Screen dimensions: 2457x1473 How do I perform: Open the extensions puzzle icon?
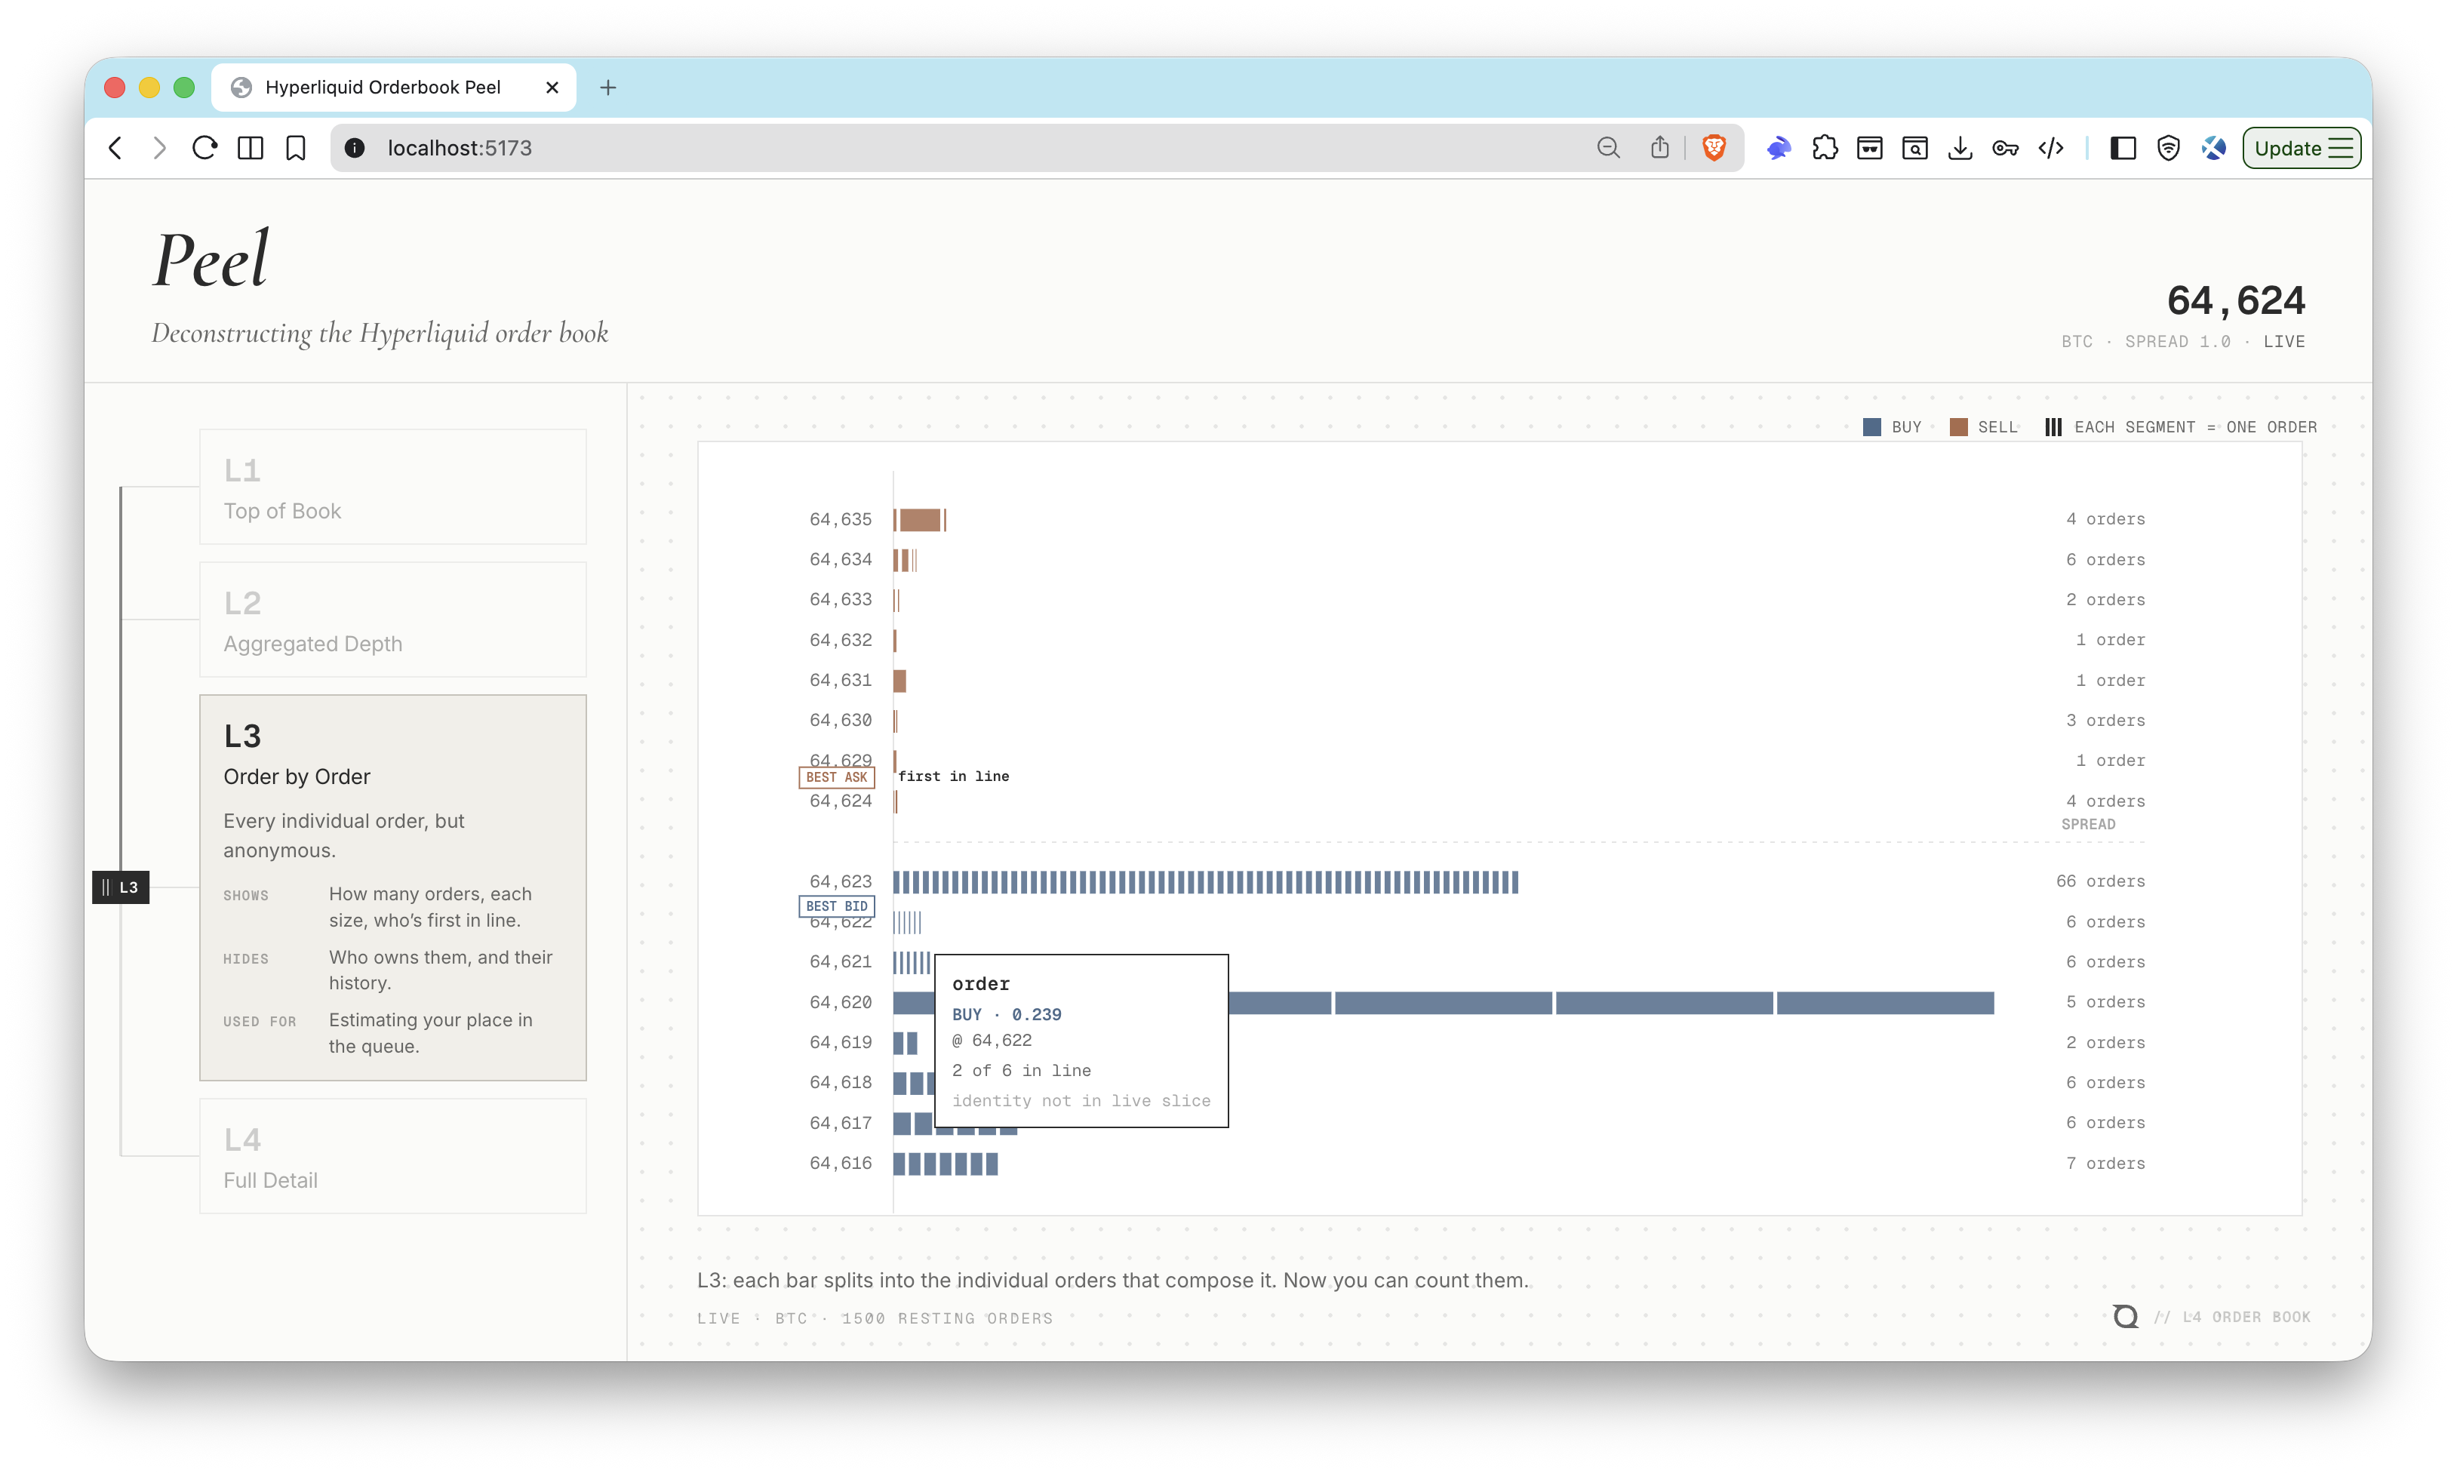pos(1825,148)
